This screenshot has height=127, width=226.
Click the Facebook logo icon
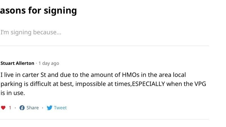22,108
